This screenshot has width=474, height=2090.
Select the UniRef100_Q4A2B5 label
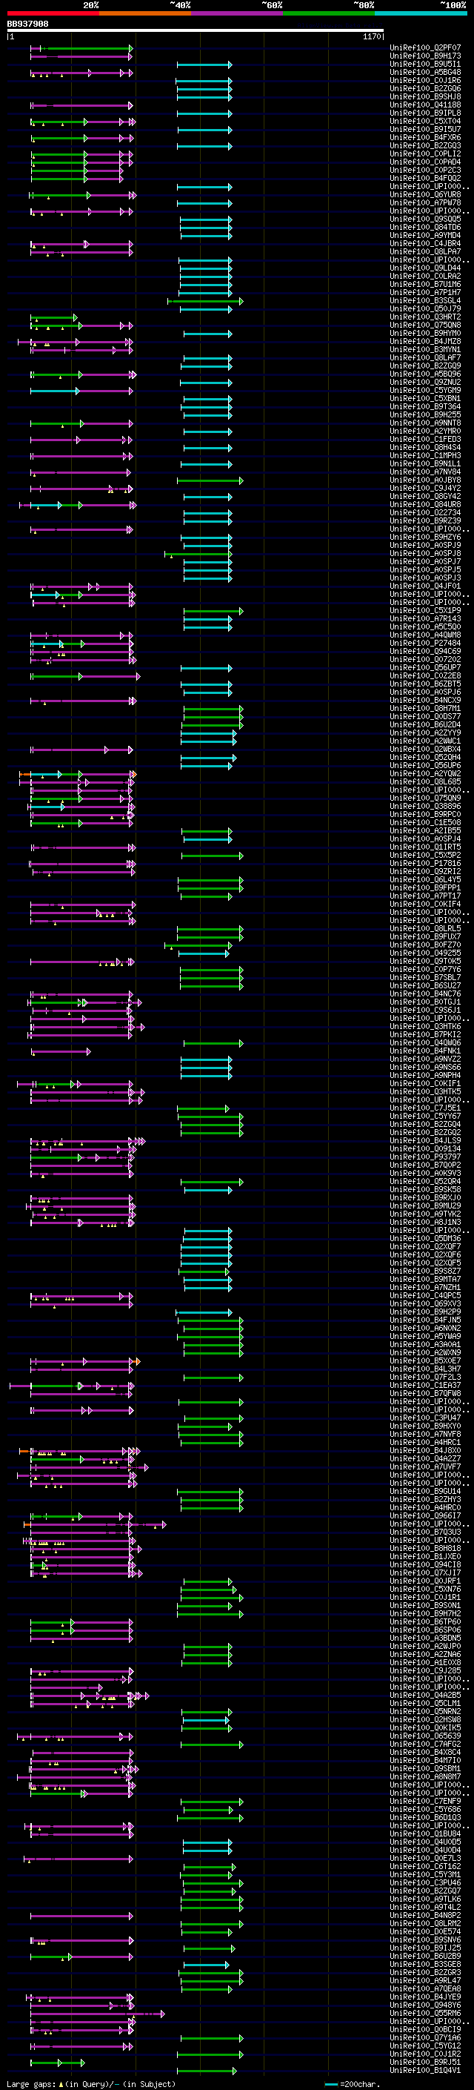(x=425, y=1695)
